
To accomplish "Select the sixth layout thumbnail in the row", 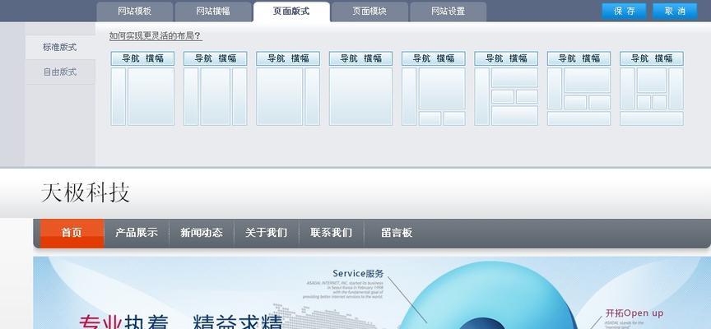I will pyautogui.click(x=506, y=89).
